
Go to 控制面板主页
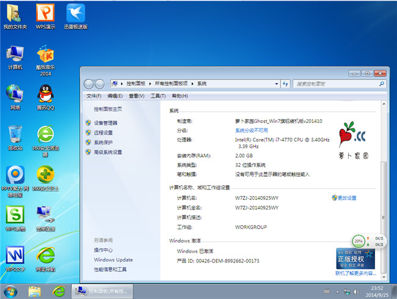click(108, 109)
